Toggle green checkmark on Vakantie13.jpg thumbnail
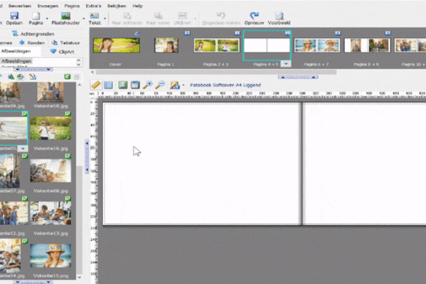The height and width of the screenshot is (284, 426). pyautogui.click(x=67, y=199)
